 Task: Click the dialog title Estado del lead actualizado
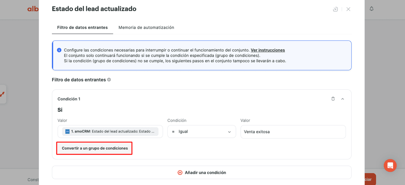coord(94,9)
